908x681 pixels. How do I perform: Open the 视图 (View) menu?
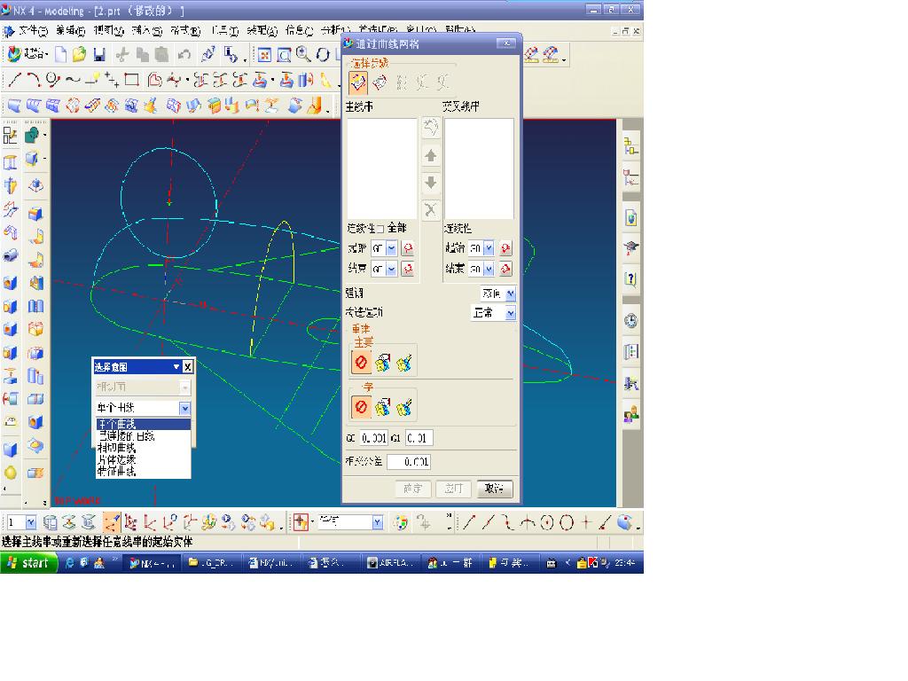coord(108,30)
